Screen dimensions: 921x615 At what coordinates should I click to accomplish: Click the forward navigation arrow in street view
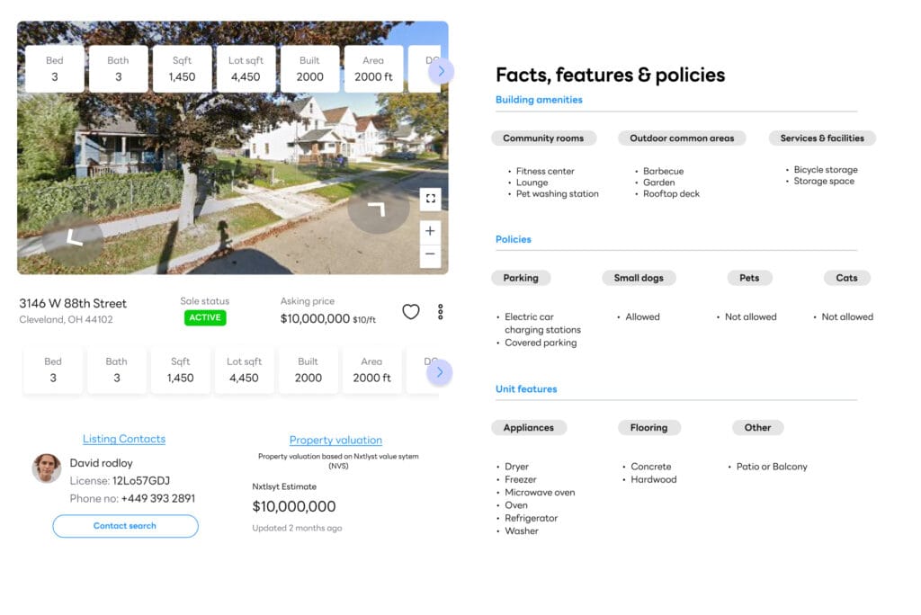click(379, 207)
